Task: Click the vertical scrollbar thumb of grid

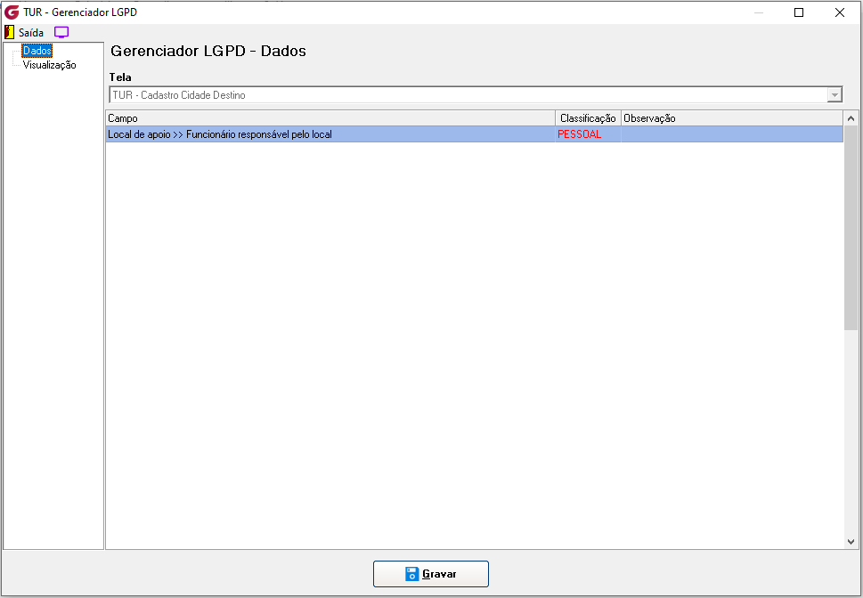Action: pos(851,228)
